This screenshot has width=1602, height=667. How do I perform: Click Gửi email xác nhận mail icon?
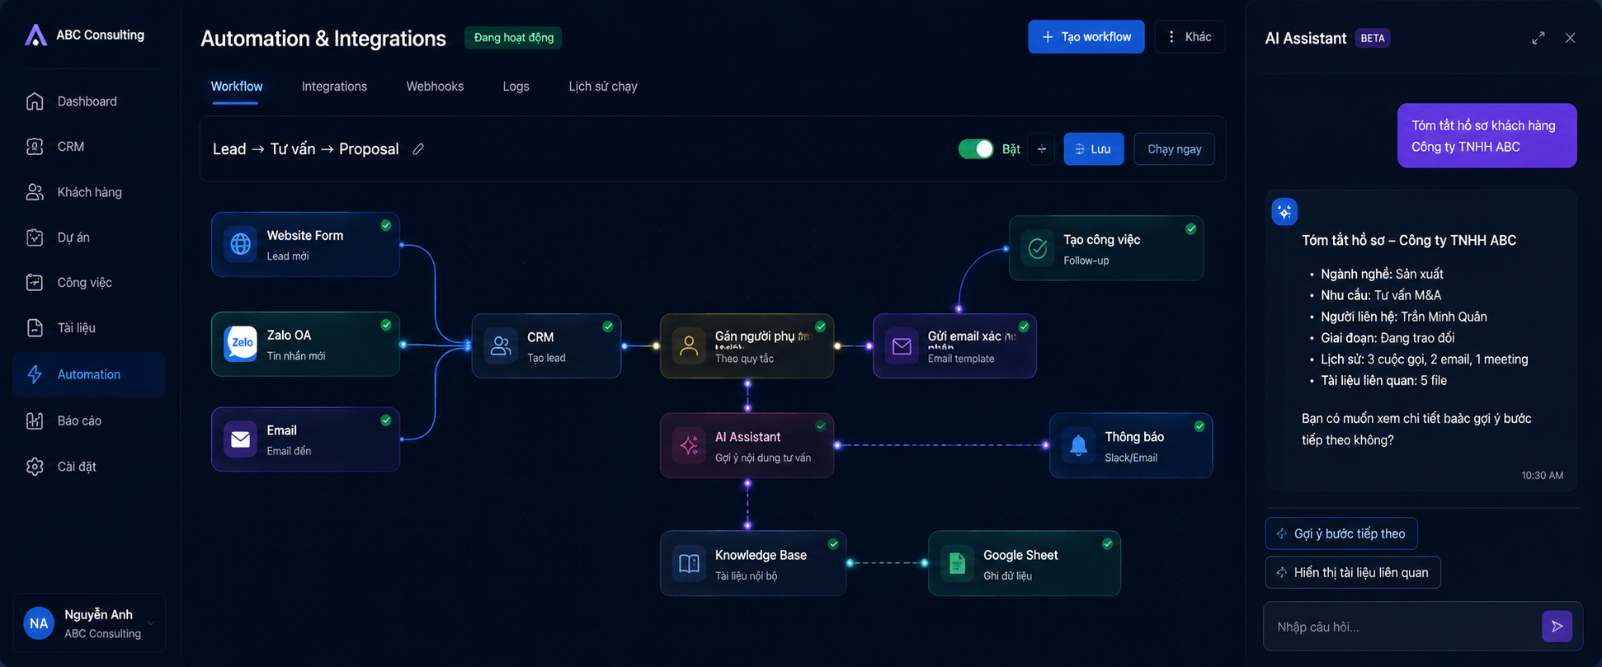point(902,346)
